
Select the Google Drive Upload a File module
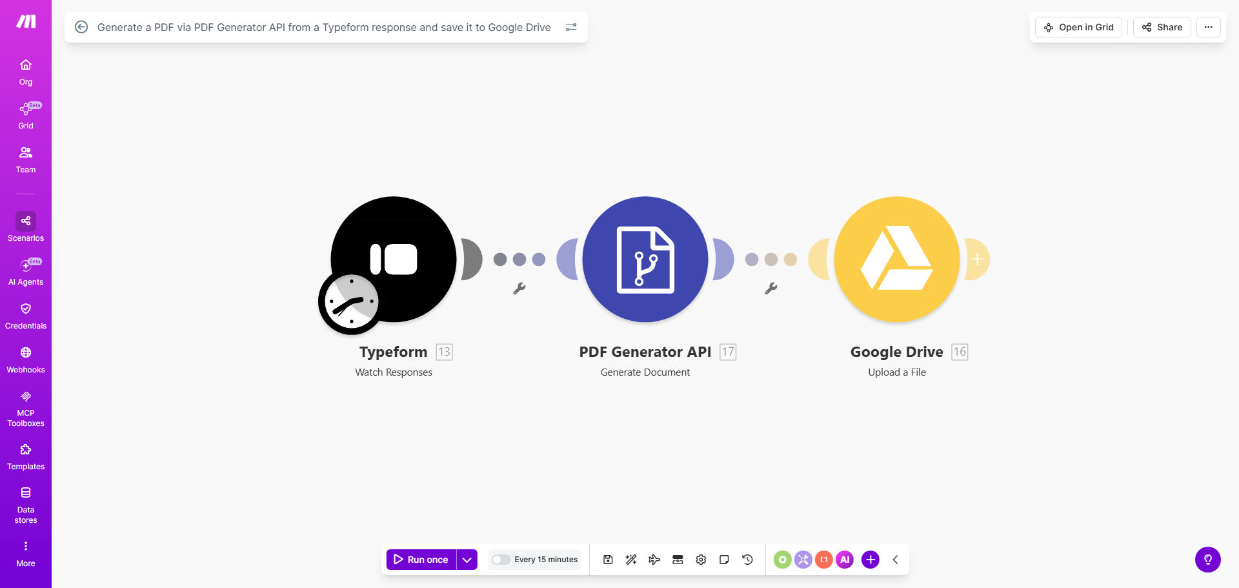point(897,259)
